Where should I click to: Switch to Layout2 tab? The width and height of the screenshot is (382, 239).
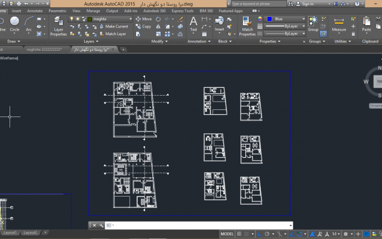click(30, 232)
